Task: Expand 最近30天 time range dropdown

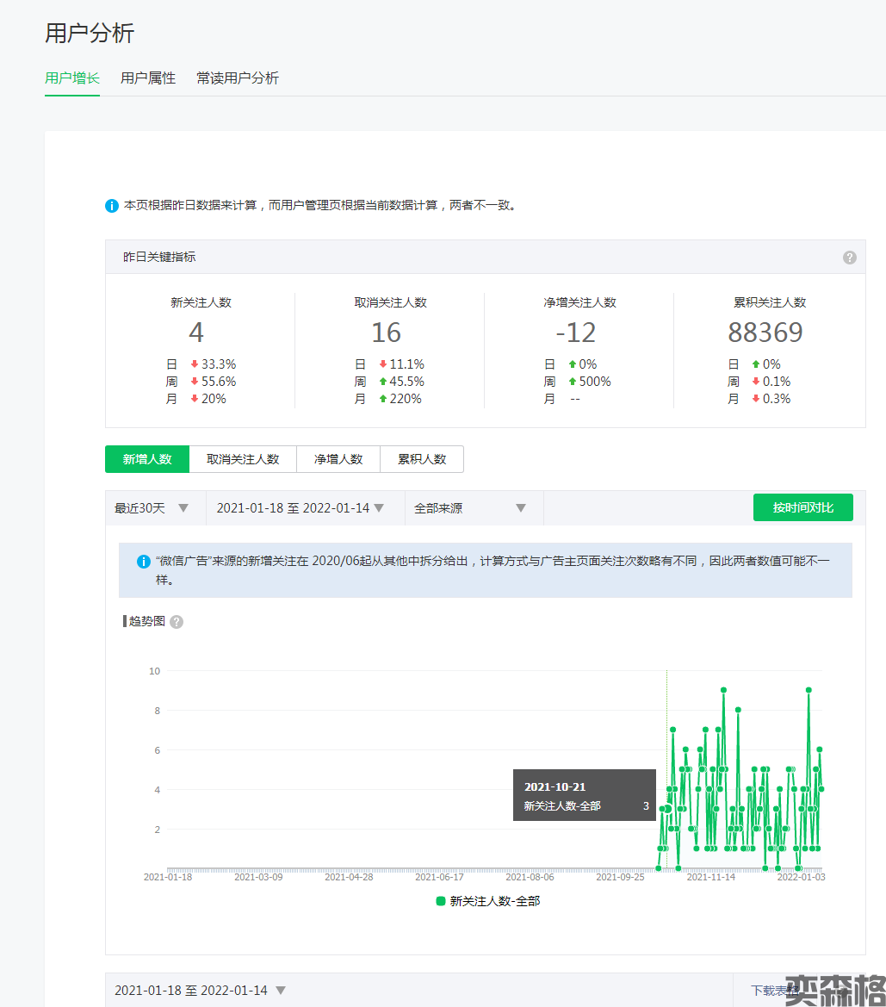Action: click(x=152, y=508)
